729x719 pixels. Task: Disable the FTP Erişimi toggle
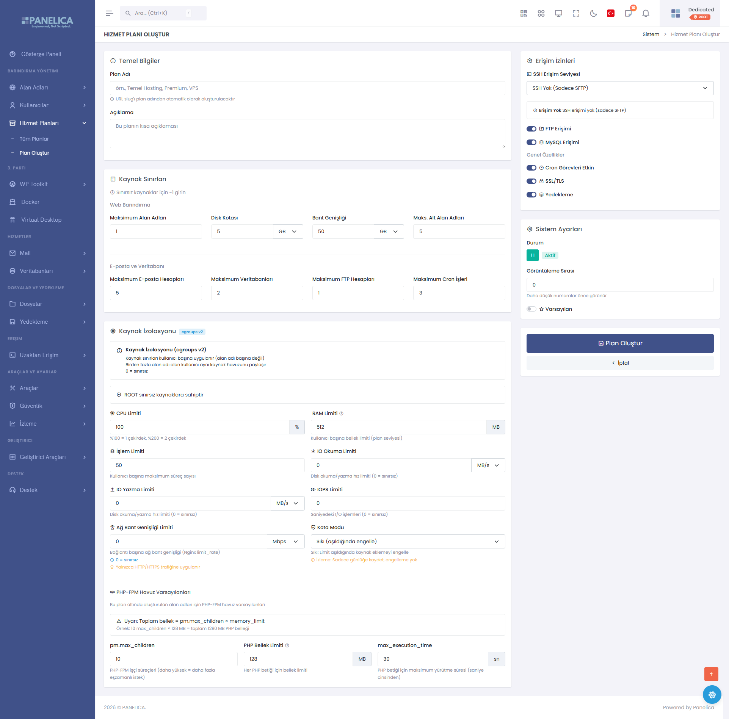coord(531,129)
